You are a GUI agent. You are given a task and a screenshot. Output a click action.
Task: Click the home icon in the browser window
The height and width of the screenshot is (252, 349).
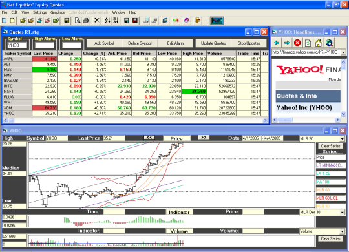(318, 43)
